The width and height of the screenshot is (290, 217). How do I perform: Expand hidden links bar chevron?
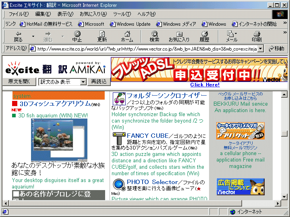285,23
